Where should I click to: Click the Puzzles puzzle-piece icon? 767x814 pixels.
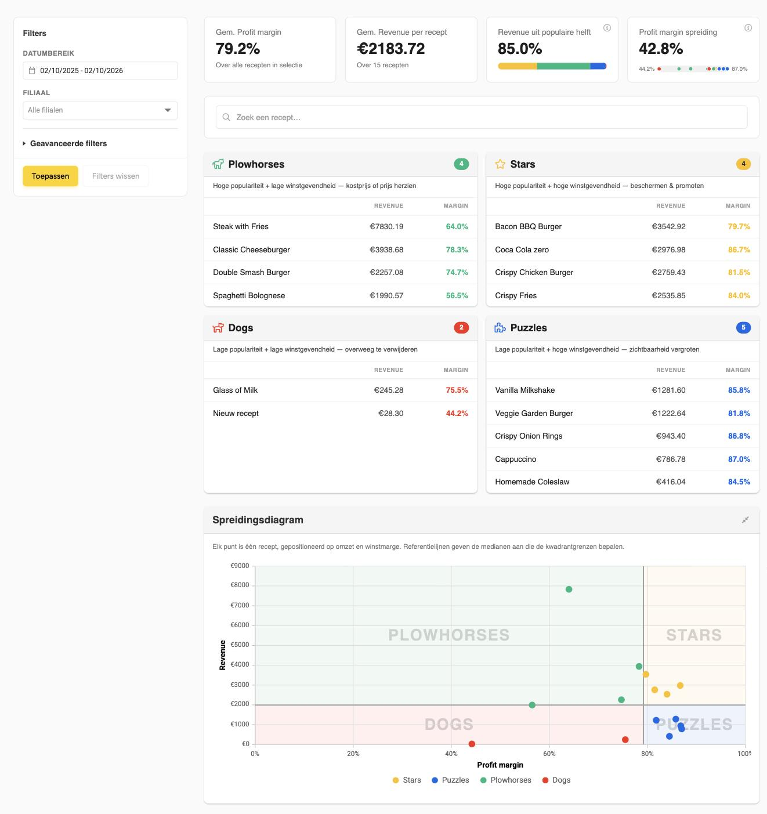pyautogui.click(x=500, y=328)
